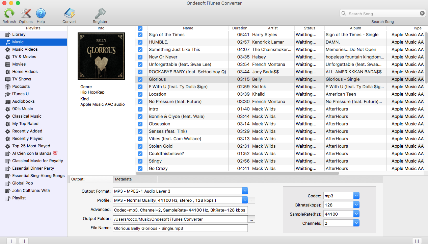The image size is (428, 244).
Task: Select 90's Music smart playlist icon
Action: pyautogui.click(x=8, y=109)
